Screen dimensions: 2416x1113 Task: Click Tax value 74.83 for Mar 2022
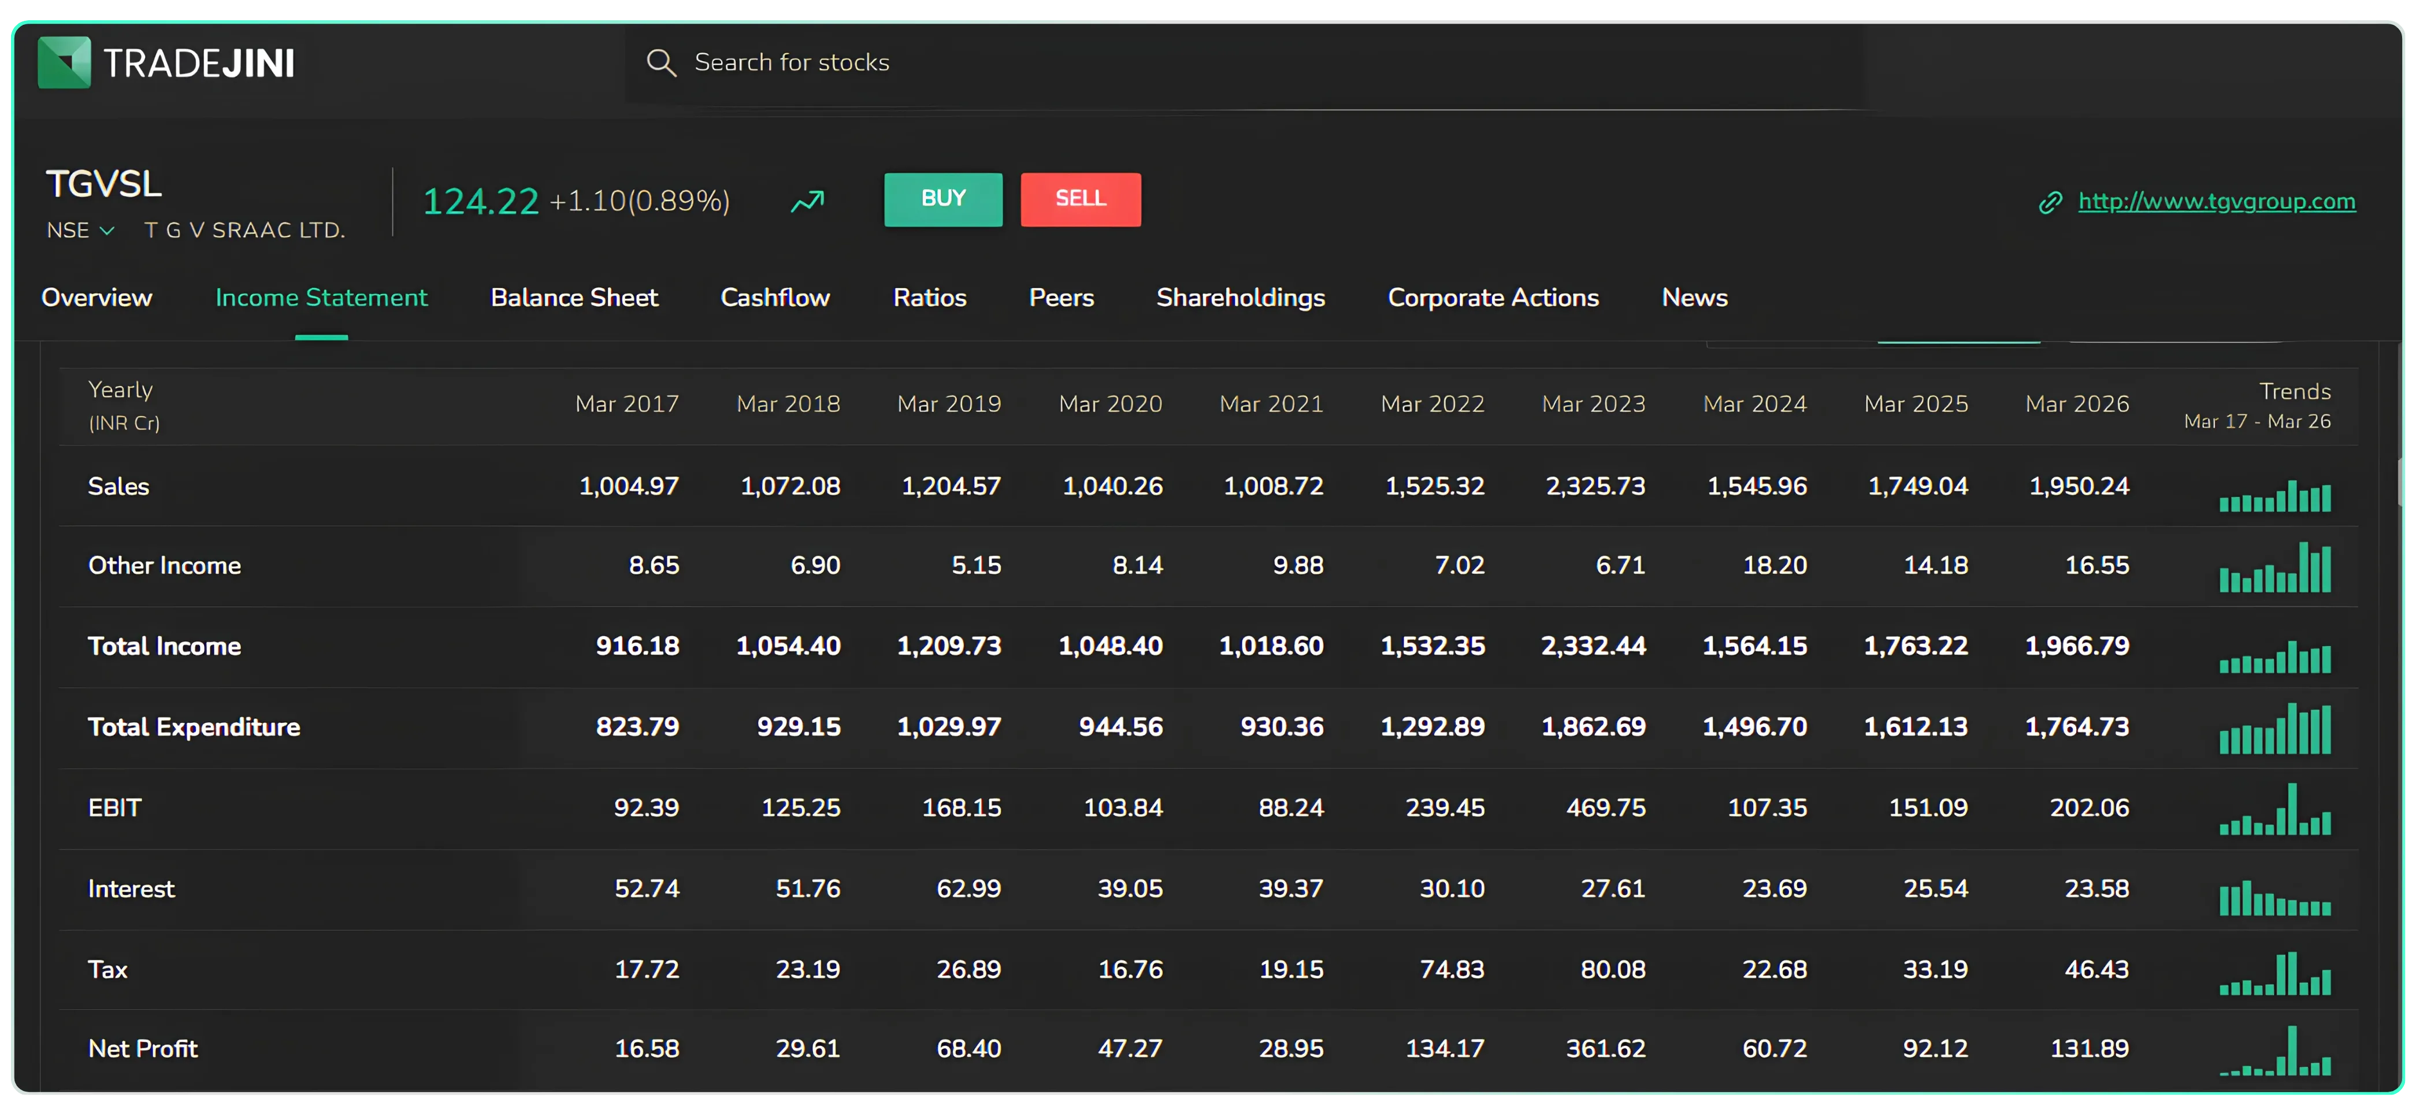[x=1452, y=969]
